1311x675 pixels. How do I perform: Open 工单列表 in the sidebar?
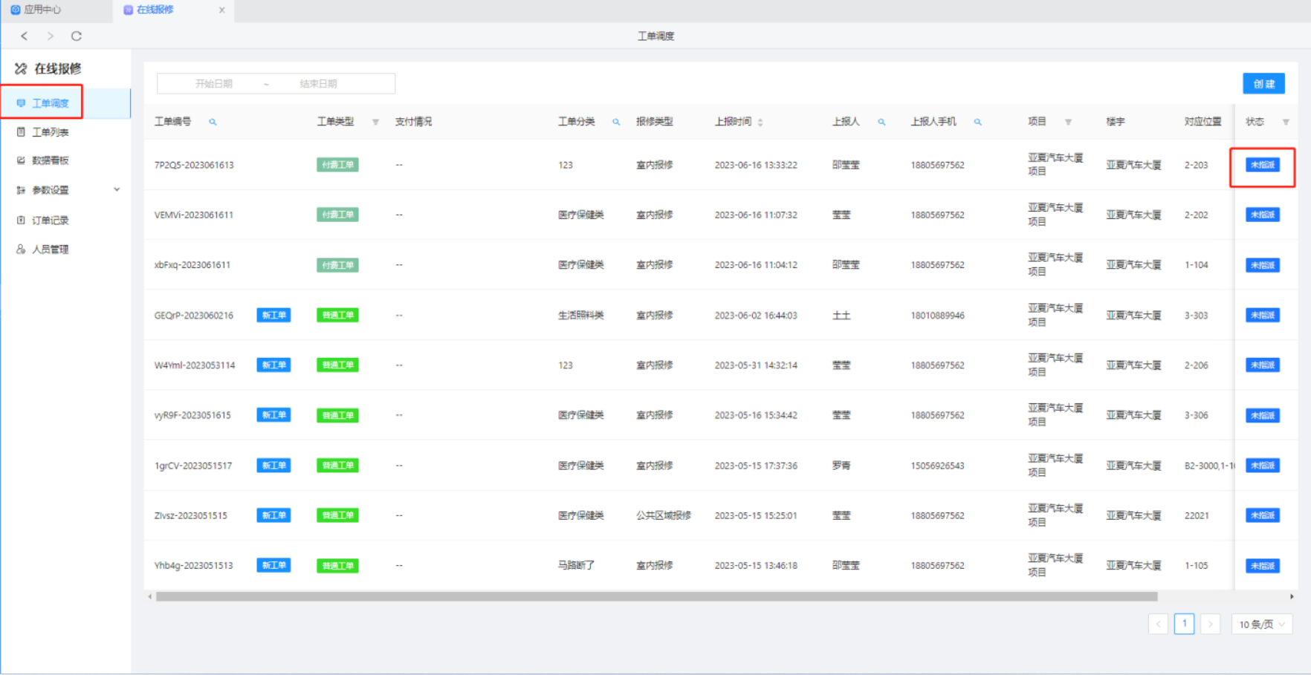coord(50,132)
